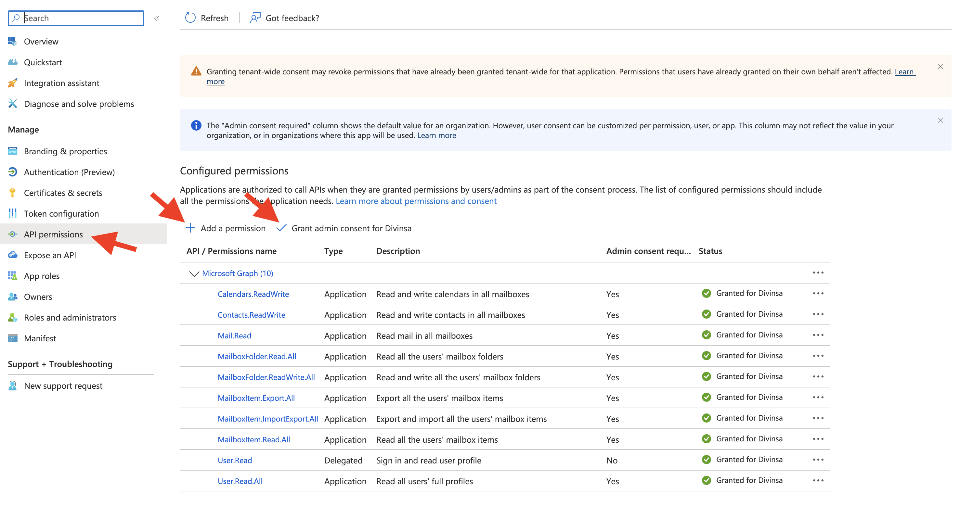Open the ellipsis menu for User.Read.All row
Image resolution: width=960 pixels, height=506 pixels.
[x=818, y=481]
